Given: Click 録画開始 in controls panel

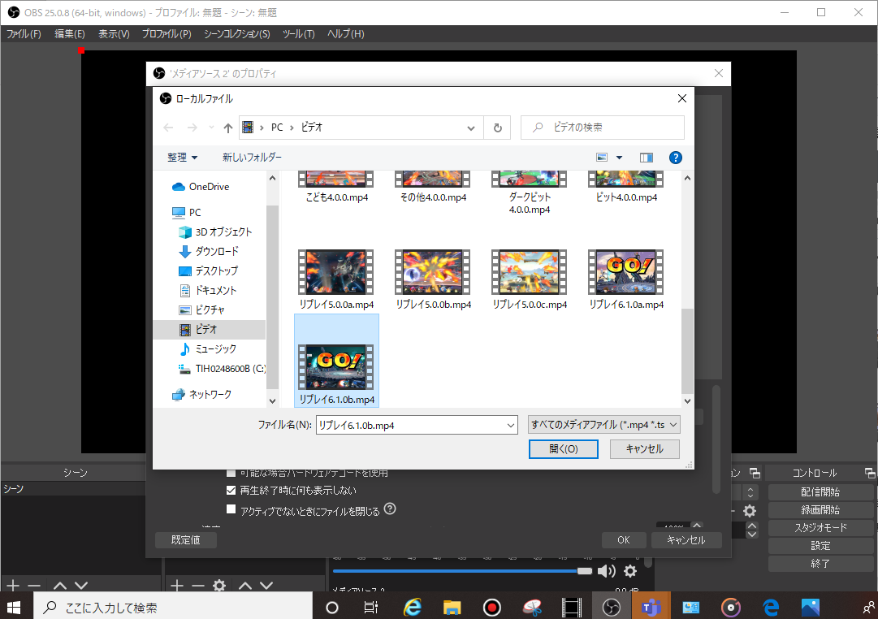Looking at the screenshot, I should point(820,510).
